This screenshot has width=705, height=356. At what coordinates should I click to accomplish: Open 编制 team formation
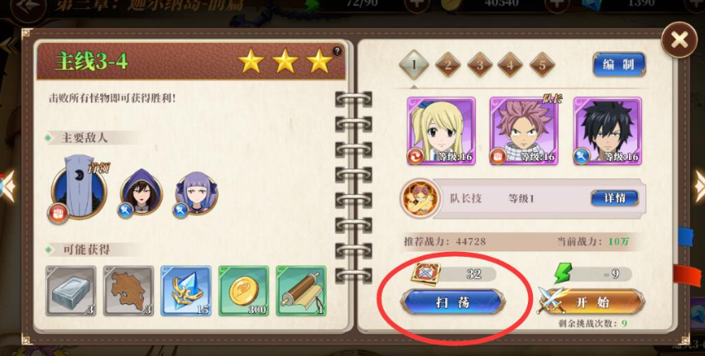click(x=619, y=64)
